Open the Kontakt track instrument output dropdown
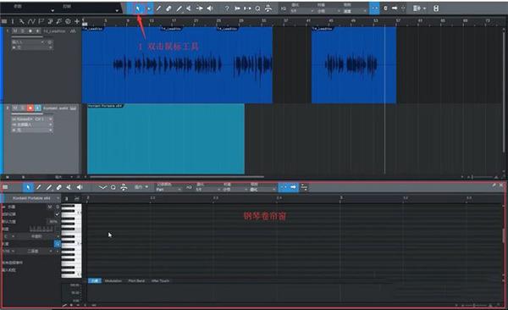 [32, 119]
